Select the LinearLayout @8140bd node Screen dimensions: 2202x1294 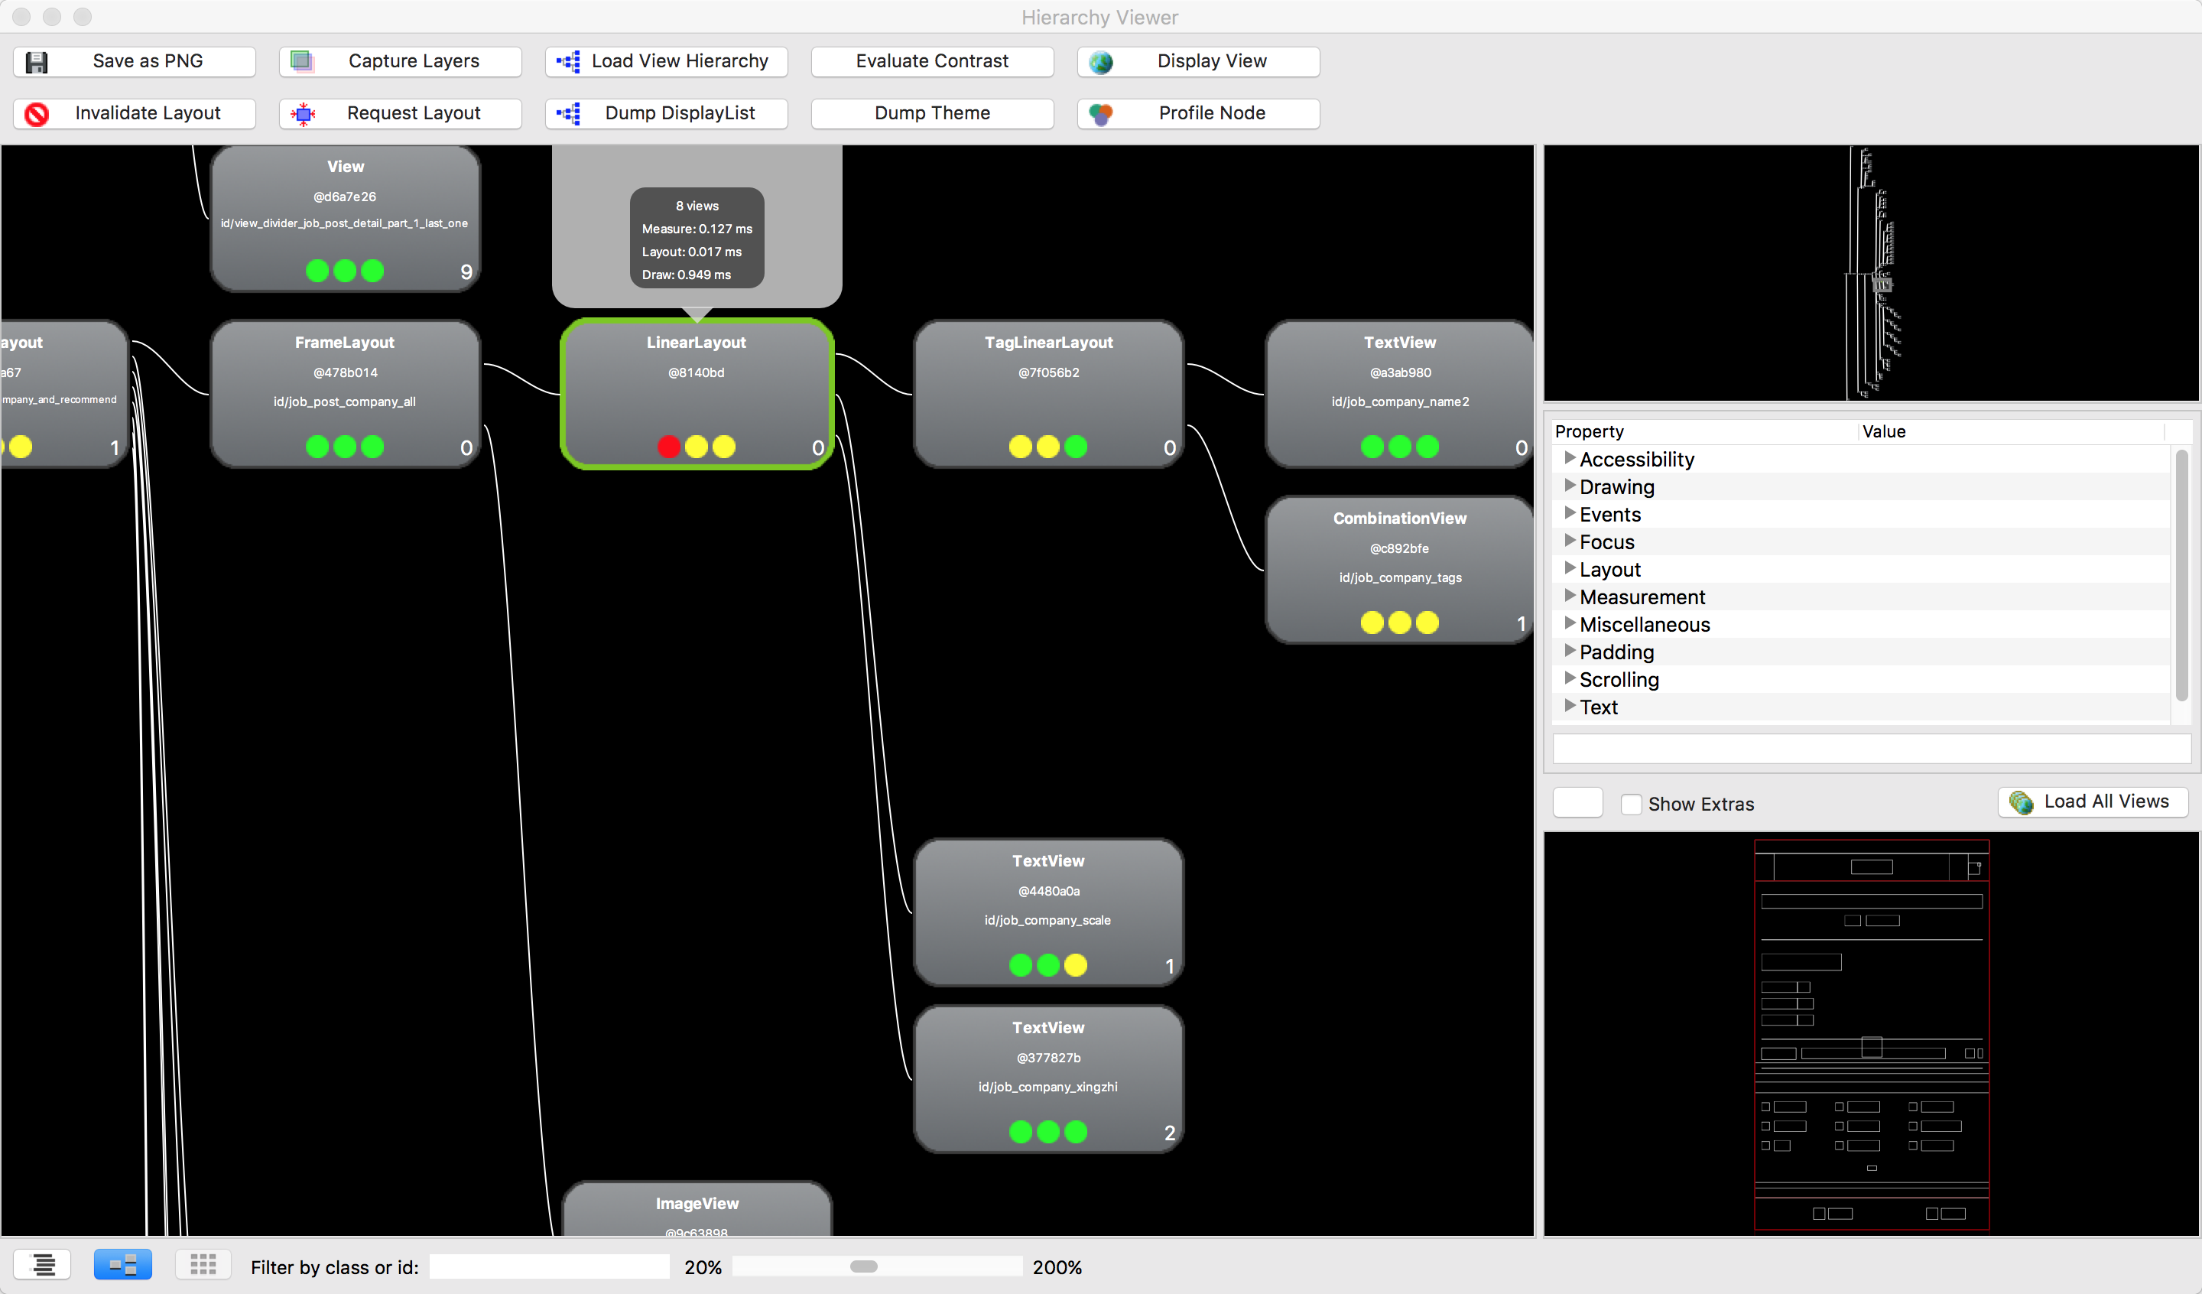pos(697,395)
